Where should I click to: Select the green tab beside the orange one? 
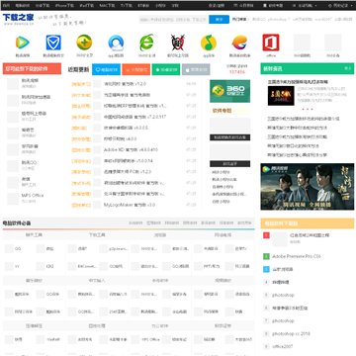pos(166,69)
